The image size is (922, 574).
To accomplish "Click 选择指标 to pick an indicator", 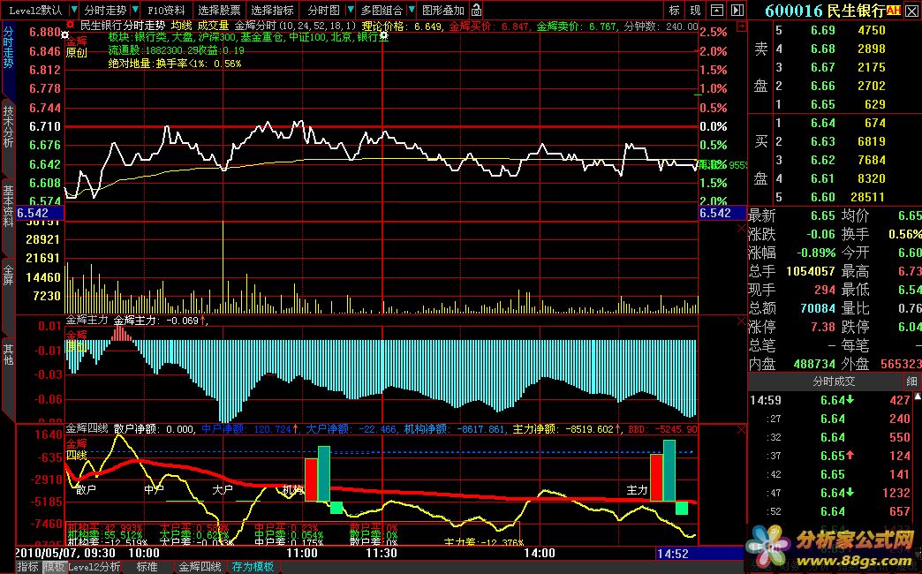I will (x=272, y=10).
